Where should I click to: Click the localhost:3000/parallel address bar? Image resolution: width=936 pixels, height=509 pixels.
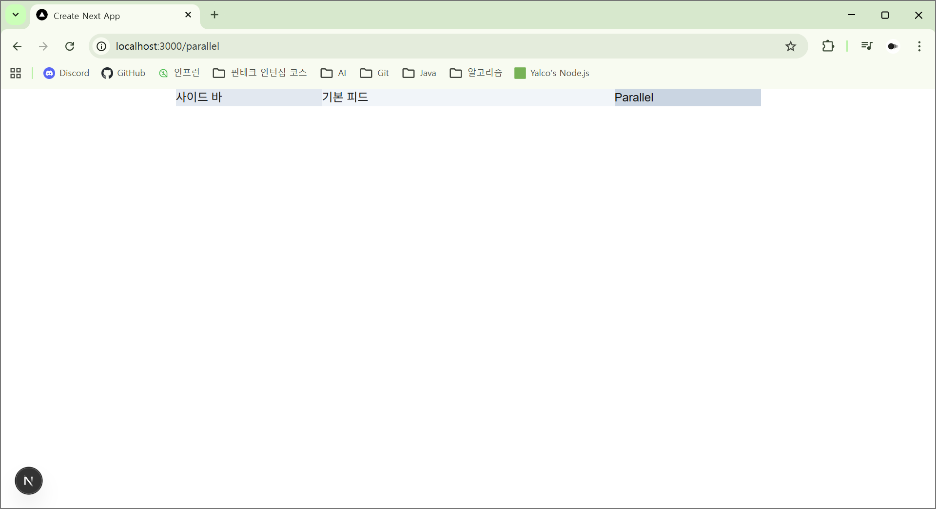(390, 46)
